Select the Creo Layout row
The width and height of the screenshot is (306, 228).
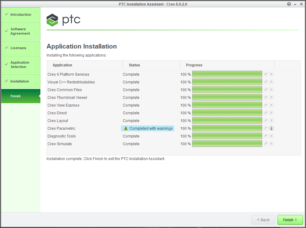coord(58,120)
